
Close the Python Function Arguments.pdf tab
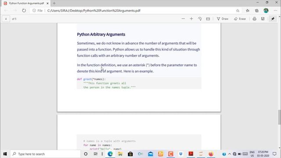[47, 3]
